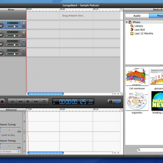Click the playhead marker on the timeline ruler
The image size is (163, 163).
pos(27,9)
